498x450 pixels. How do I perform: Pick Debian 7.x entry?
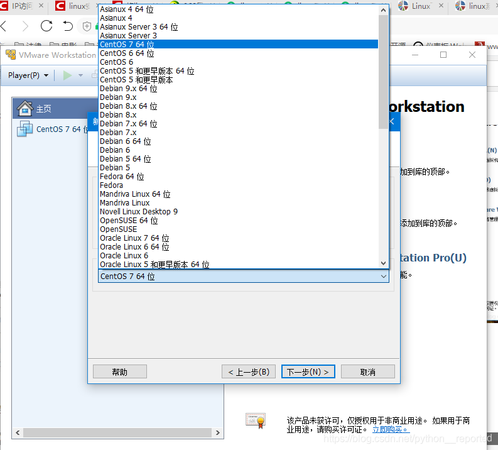(x=238, y=133)
